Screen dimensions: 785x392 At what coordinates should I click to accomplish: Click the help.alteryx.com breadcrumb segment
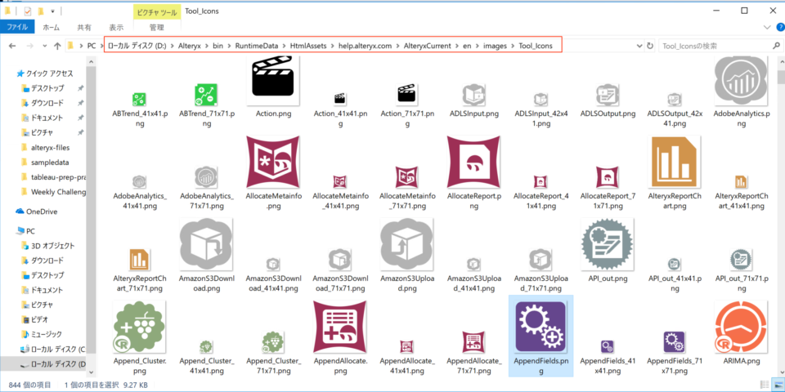click(365, 46)
